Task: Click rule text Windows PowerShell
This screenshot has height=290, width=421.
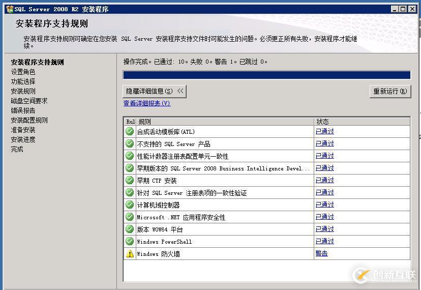Action: coord(164,242)
